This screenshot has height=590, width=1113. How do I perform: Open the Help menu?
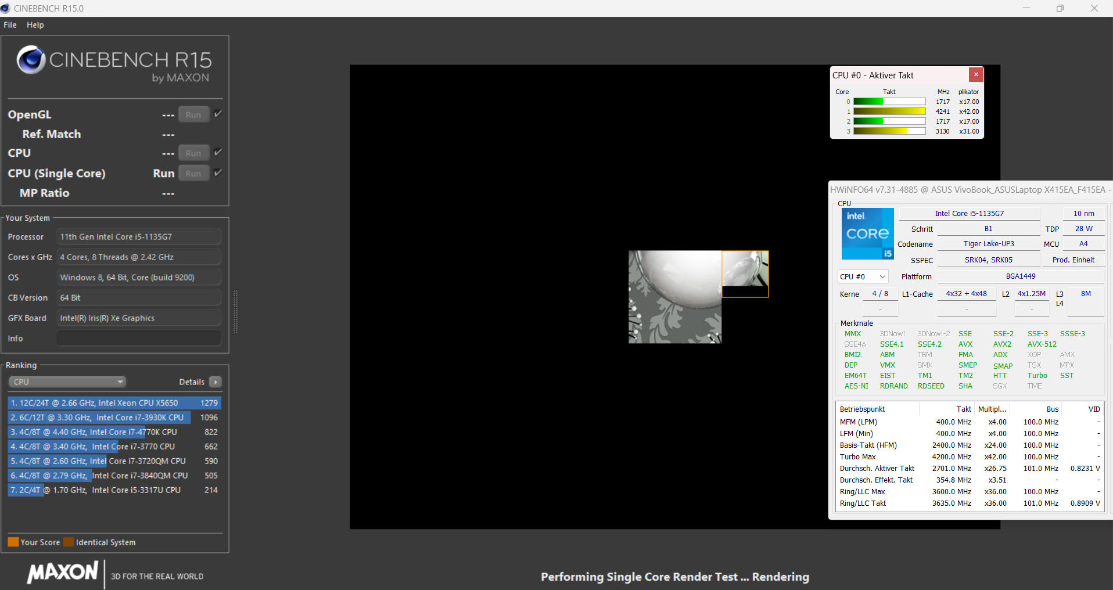click(35, 25)
